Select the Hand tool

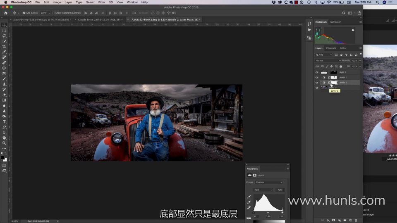(x=4, y=138)
